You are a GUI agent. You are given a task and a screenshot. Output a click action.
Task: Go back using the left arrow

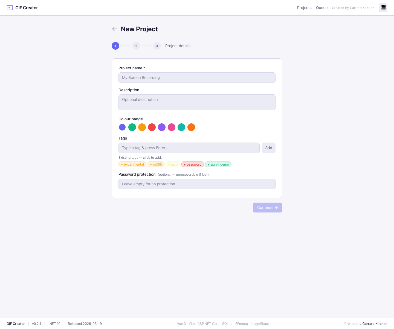115,29
